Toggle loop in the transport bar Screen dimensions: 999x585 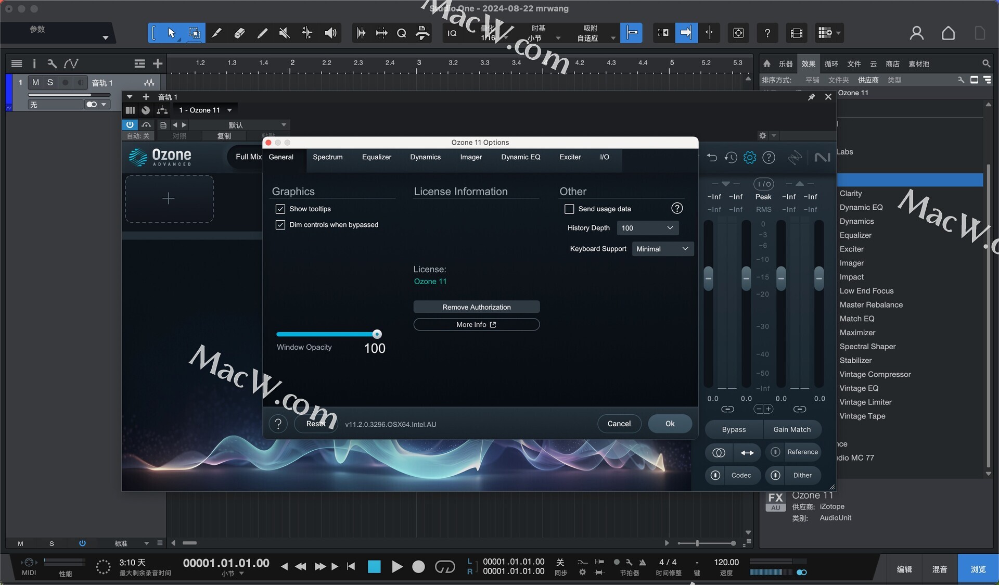pos(444,566)
